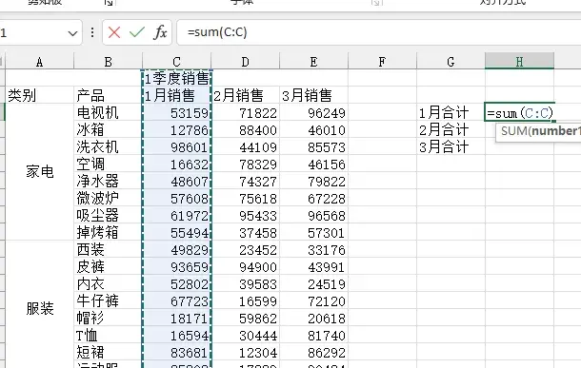581x368 pixels.
Task: Select the 净水器 product cell
Action: coord(108,181)
